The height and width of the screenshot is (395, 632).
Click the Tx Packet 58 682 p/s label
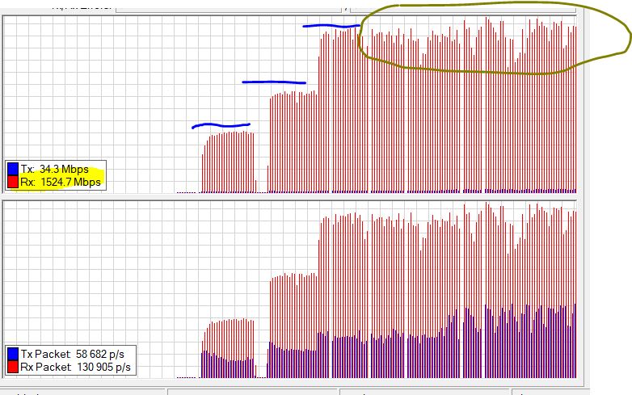click(x=76, y=355)
